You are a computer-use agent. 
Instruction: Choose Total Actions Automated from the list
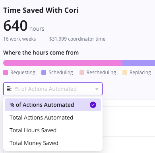53,118
